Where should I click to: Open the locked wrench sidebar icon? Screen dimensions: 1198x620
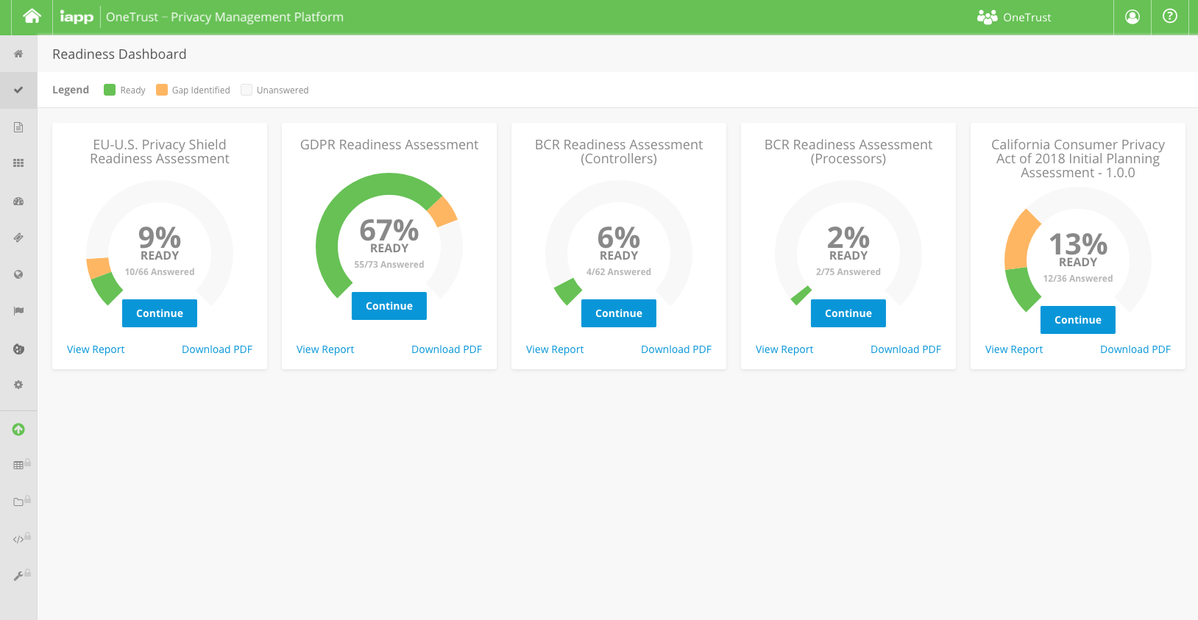click(21, 574)
